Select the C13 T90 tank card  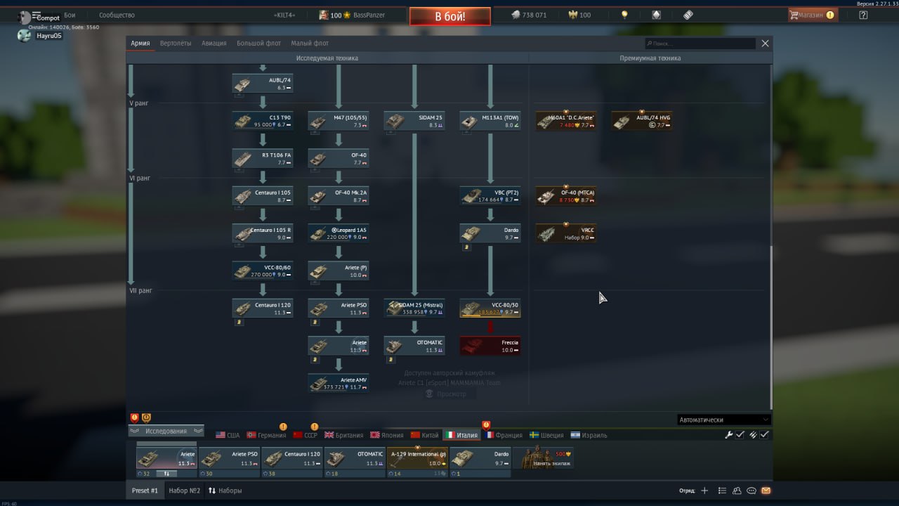(x=263, y=121)
